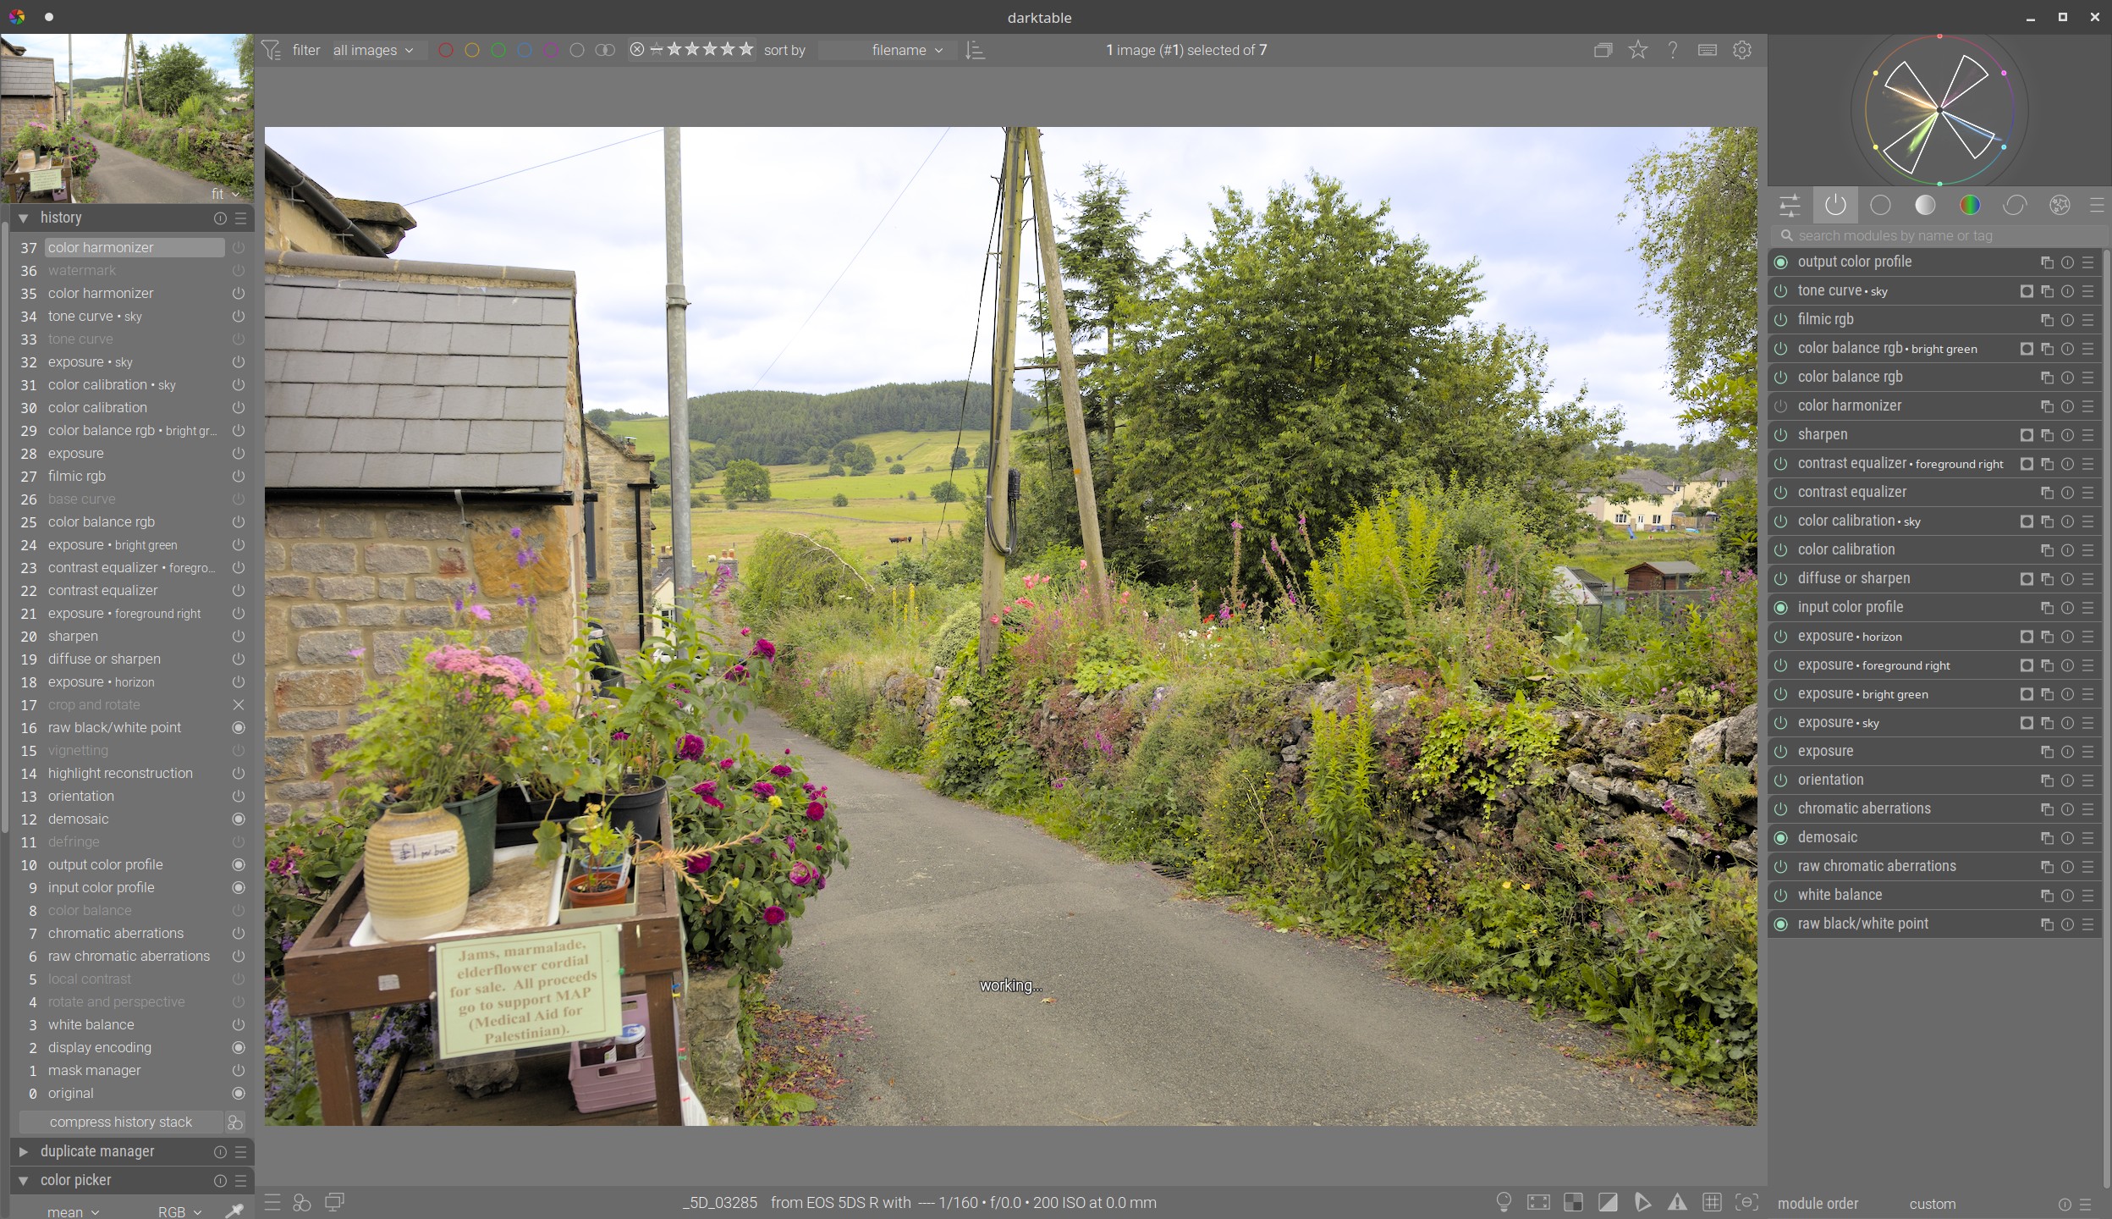
Task: Toggle gamut check warning triangle
Action: [x=1676, y=1202]
